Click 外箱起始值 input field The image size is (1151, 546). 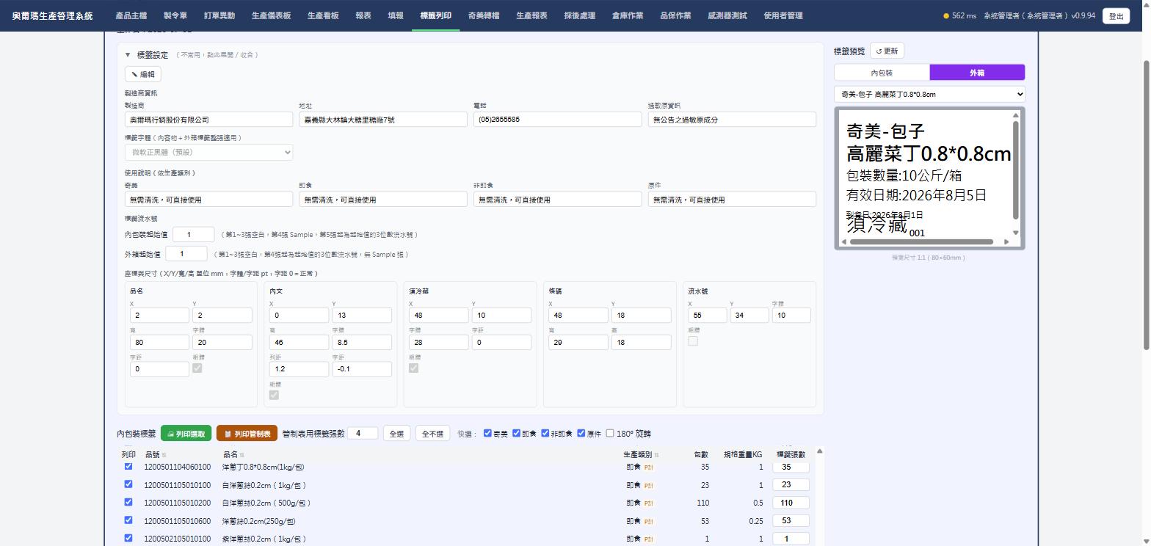(186, 254)
